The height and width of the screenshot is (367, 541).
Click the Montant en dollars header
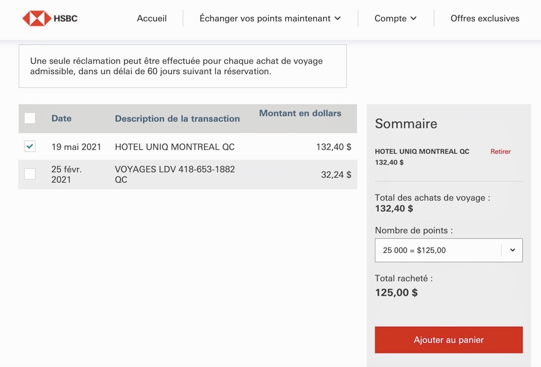[300, 113]
